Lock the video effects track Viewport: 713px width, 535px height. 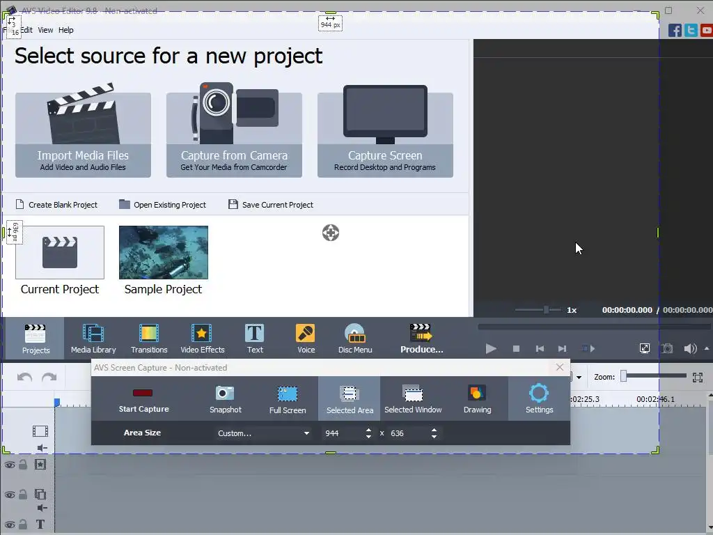[x=23, y=465]
